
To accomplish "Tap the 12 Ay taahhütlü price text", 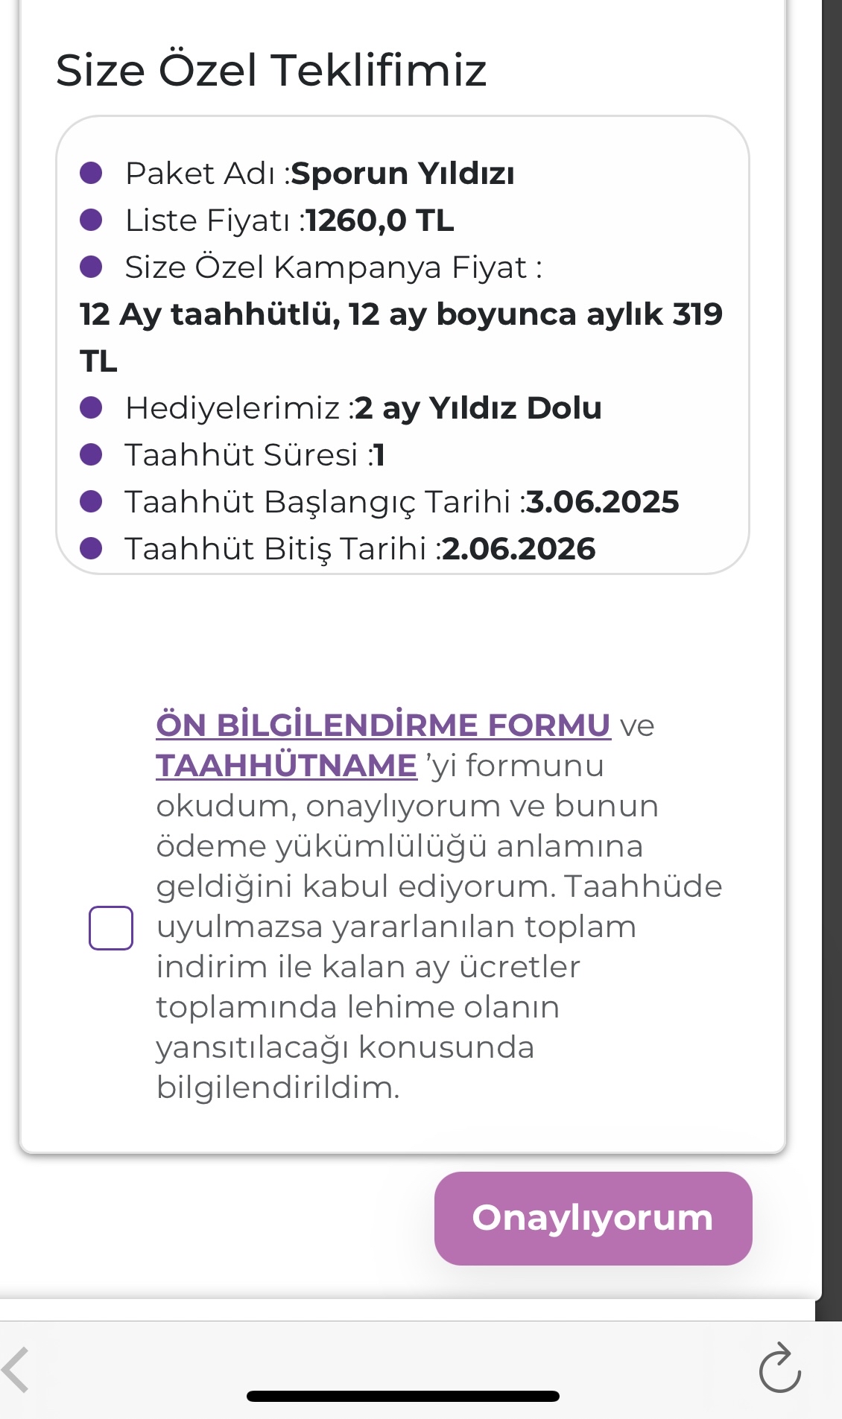I will pyautogui.click(x=401, y=315).
